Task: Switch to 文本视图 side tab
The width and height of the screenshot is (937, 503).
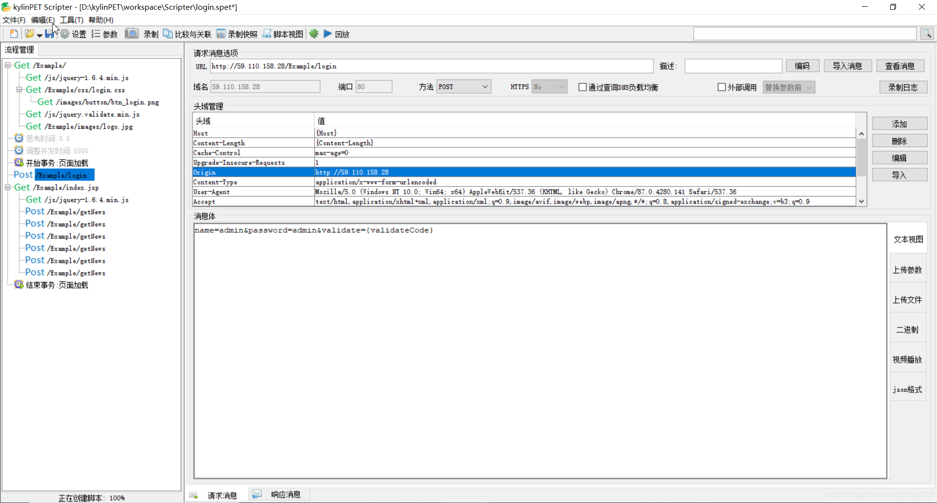Action: pyautogui.click(x=908, y=240)
